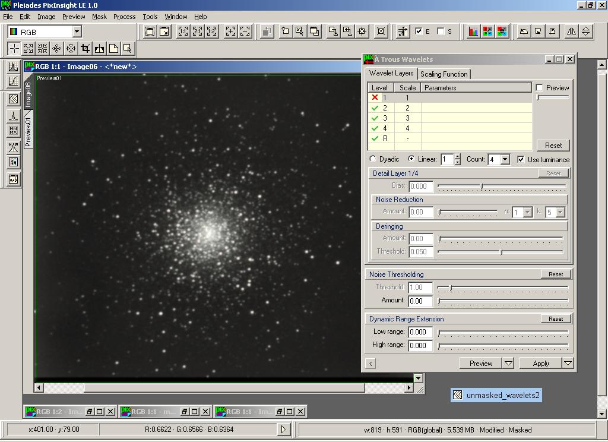Open the Process menu
This screenshot has height=442, width=608.
(124, 17)
